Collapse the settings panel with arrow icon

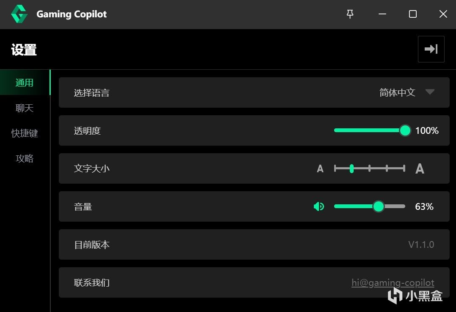pyautogui.click(x=431, y=49)
